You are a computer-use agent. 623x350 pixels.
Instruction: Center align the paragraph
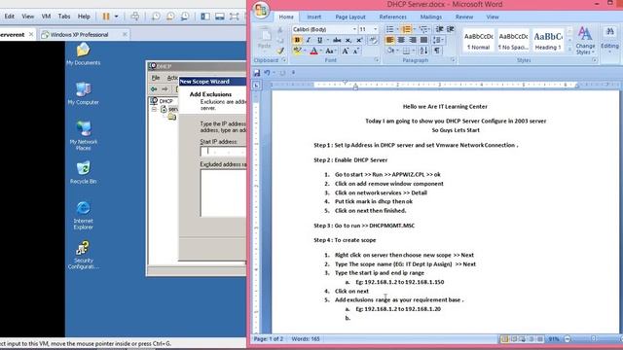click(x=401, y=40)
